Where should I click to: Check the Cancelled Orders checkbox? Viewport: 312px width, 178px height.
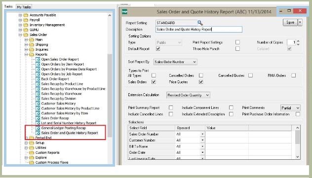(x=201, y=75)
